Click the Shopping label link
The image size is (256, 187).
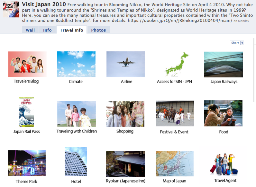125,131
